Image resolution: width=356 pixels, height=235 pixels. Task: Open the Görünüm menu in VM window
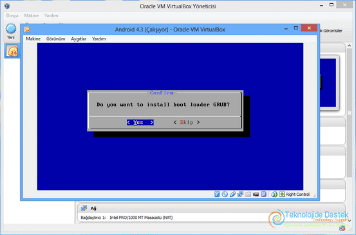click(x=55, y=39)
